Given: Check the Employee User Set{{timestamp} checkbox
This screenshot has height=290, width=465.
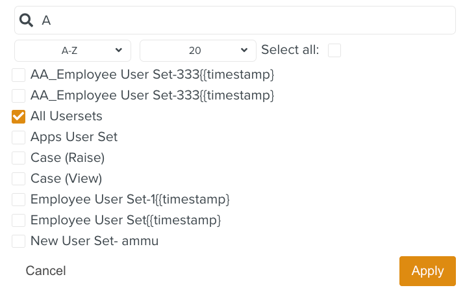Looking at the screenshot, I should (19, 220).
